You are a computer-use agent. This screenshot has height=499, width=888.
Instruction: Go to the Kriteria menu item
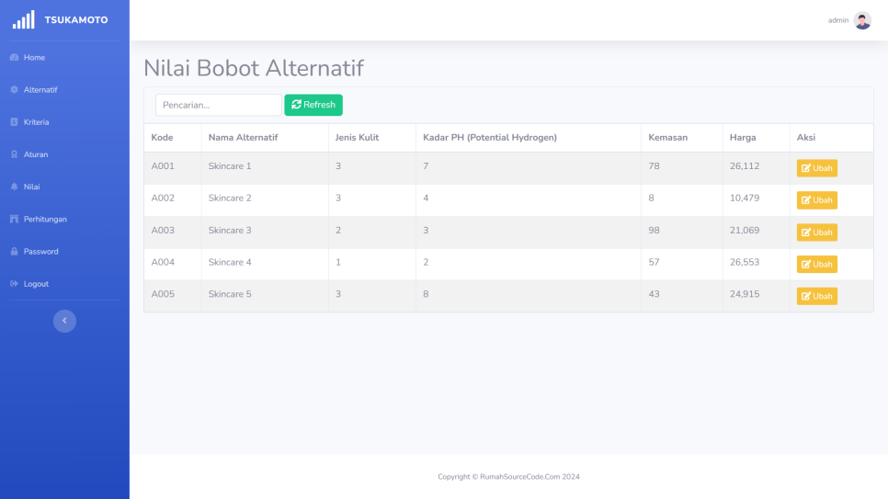(36, 122)
